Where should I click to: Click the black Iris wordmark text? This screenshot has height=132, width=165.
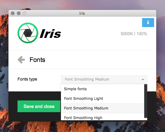[x=50, y=33]
